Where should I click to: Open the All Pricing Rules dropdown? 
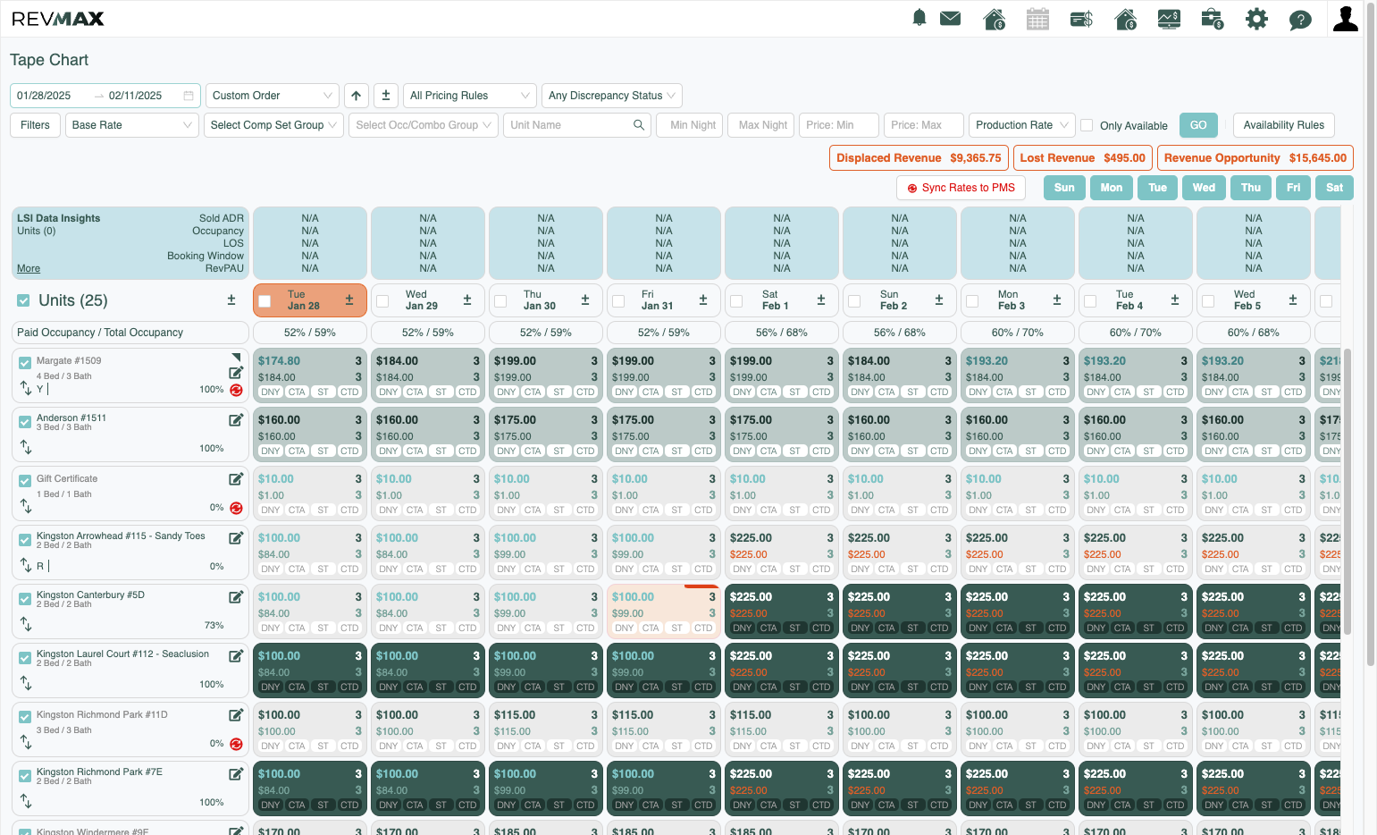click(x=470, y=96)
